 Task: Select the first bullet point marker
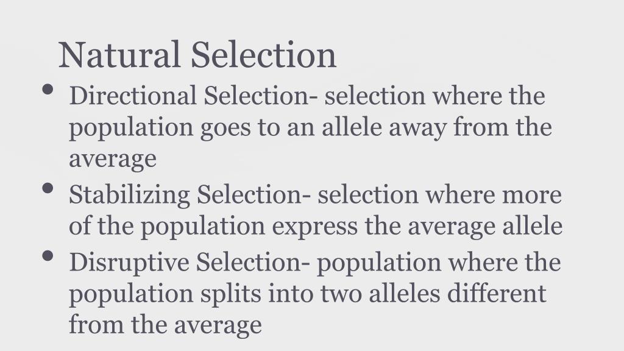pyautogui.click(x=48, y=89)
